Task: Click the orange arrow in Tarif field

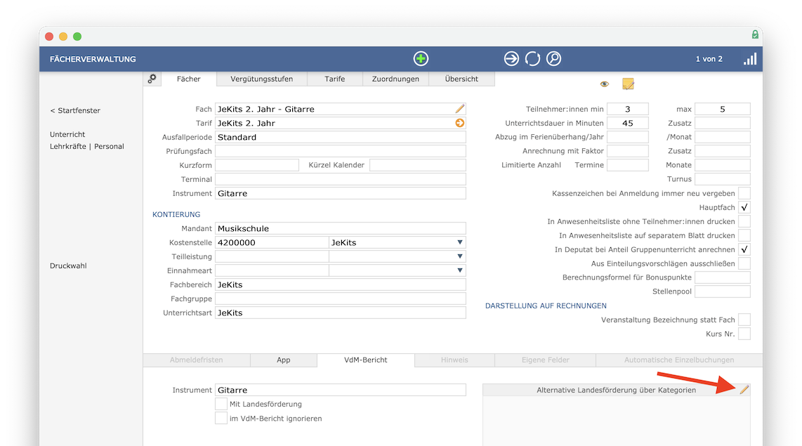Action: pos(460,123)
